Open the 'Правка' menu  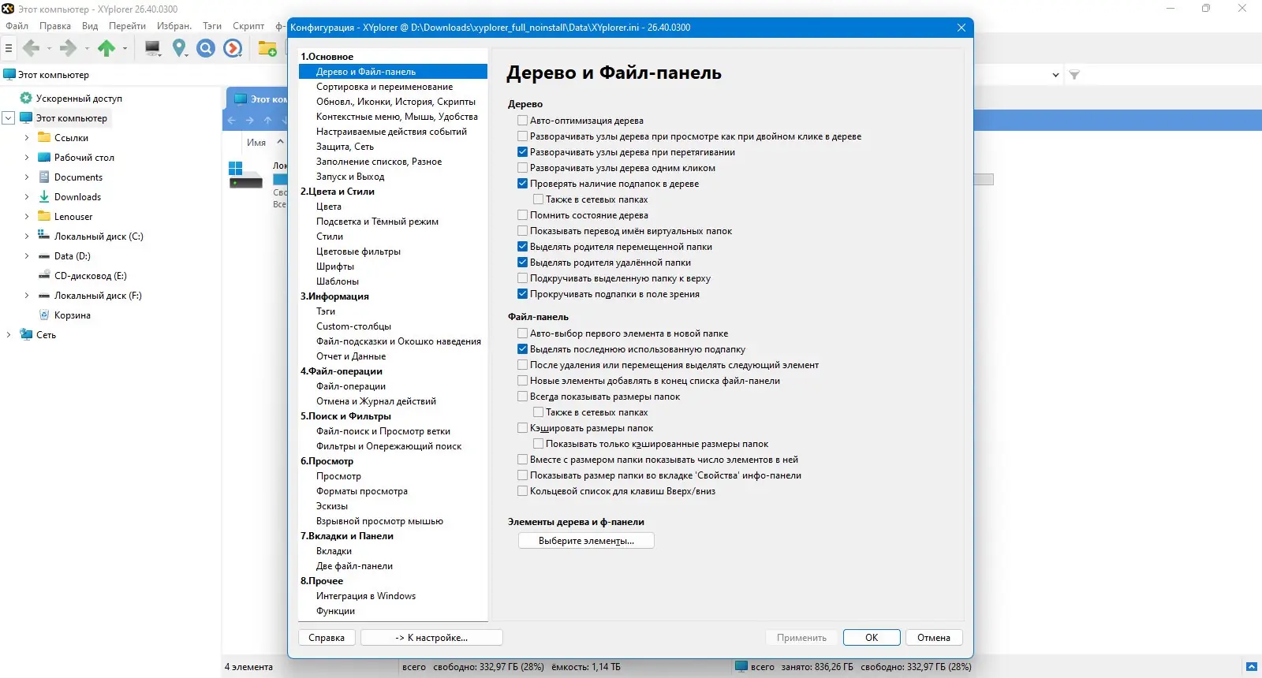point(55,26)
